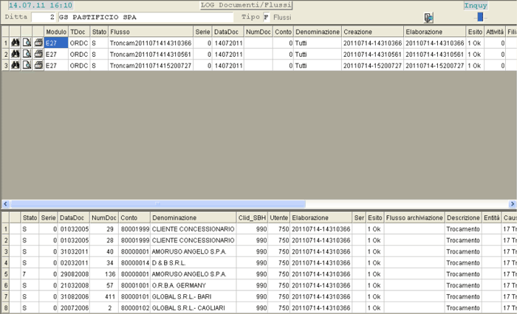Image resolution: width=517 pixels, height=314 pixels.
Task: Click the binoculars icon in row 1
Action: (x=15, y=44)
